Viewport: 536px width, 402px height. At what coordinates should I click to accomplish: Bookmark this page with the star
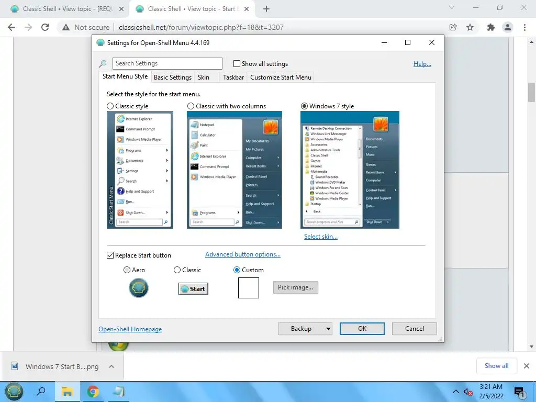point(470,27)
